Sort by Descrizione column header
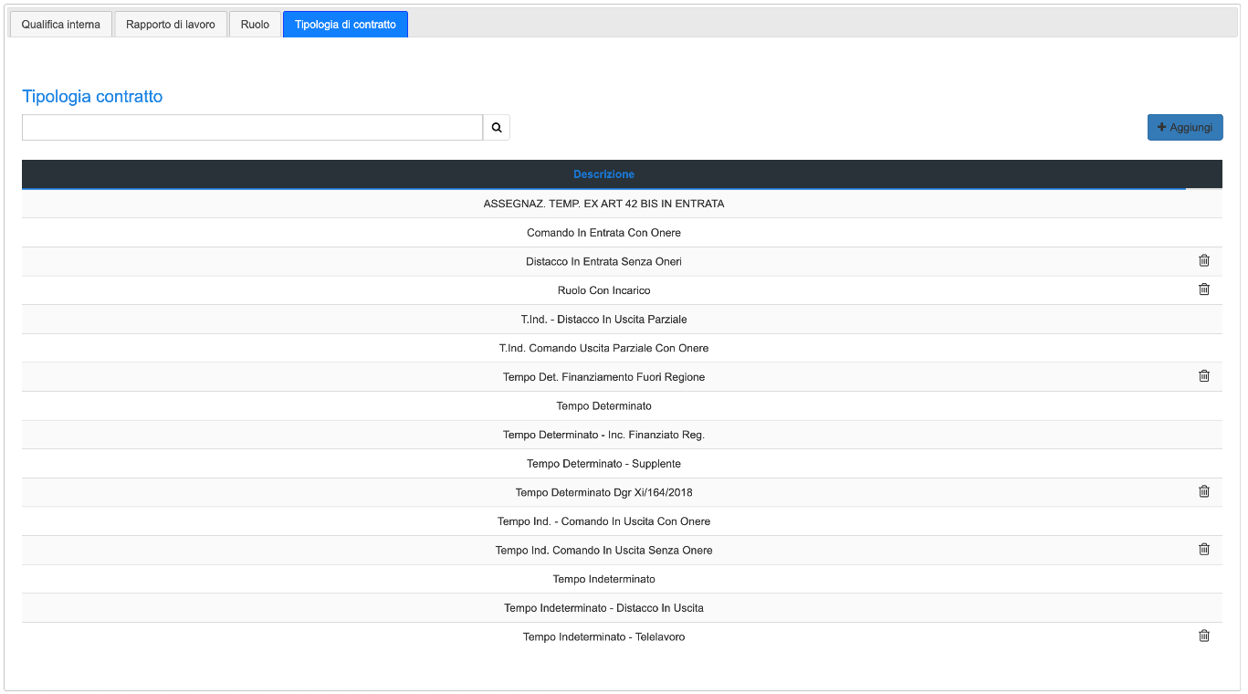1248x694 pixels. 603,174
